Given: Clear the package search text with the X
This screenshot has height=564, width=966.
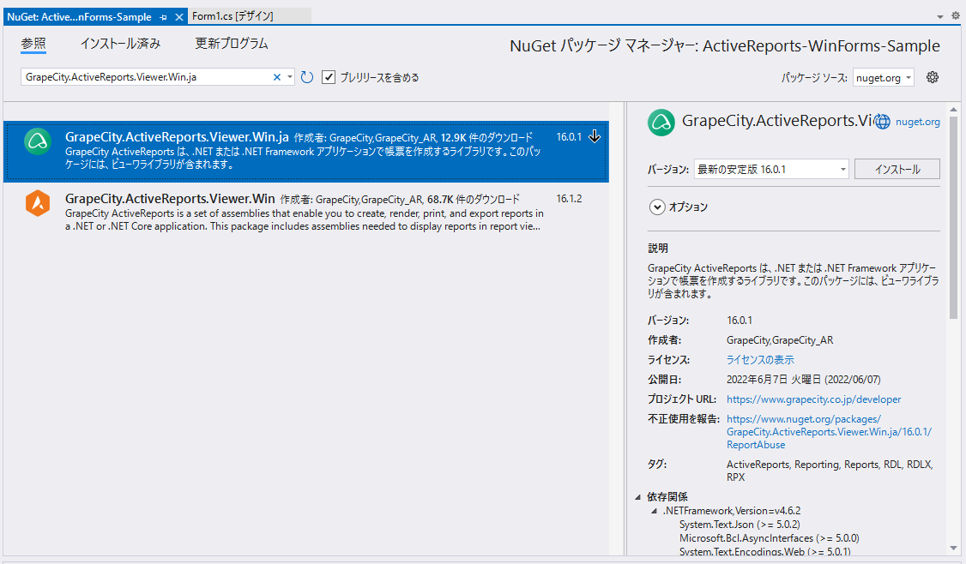Looking at the screenshot, I should coord(276,77).
